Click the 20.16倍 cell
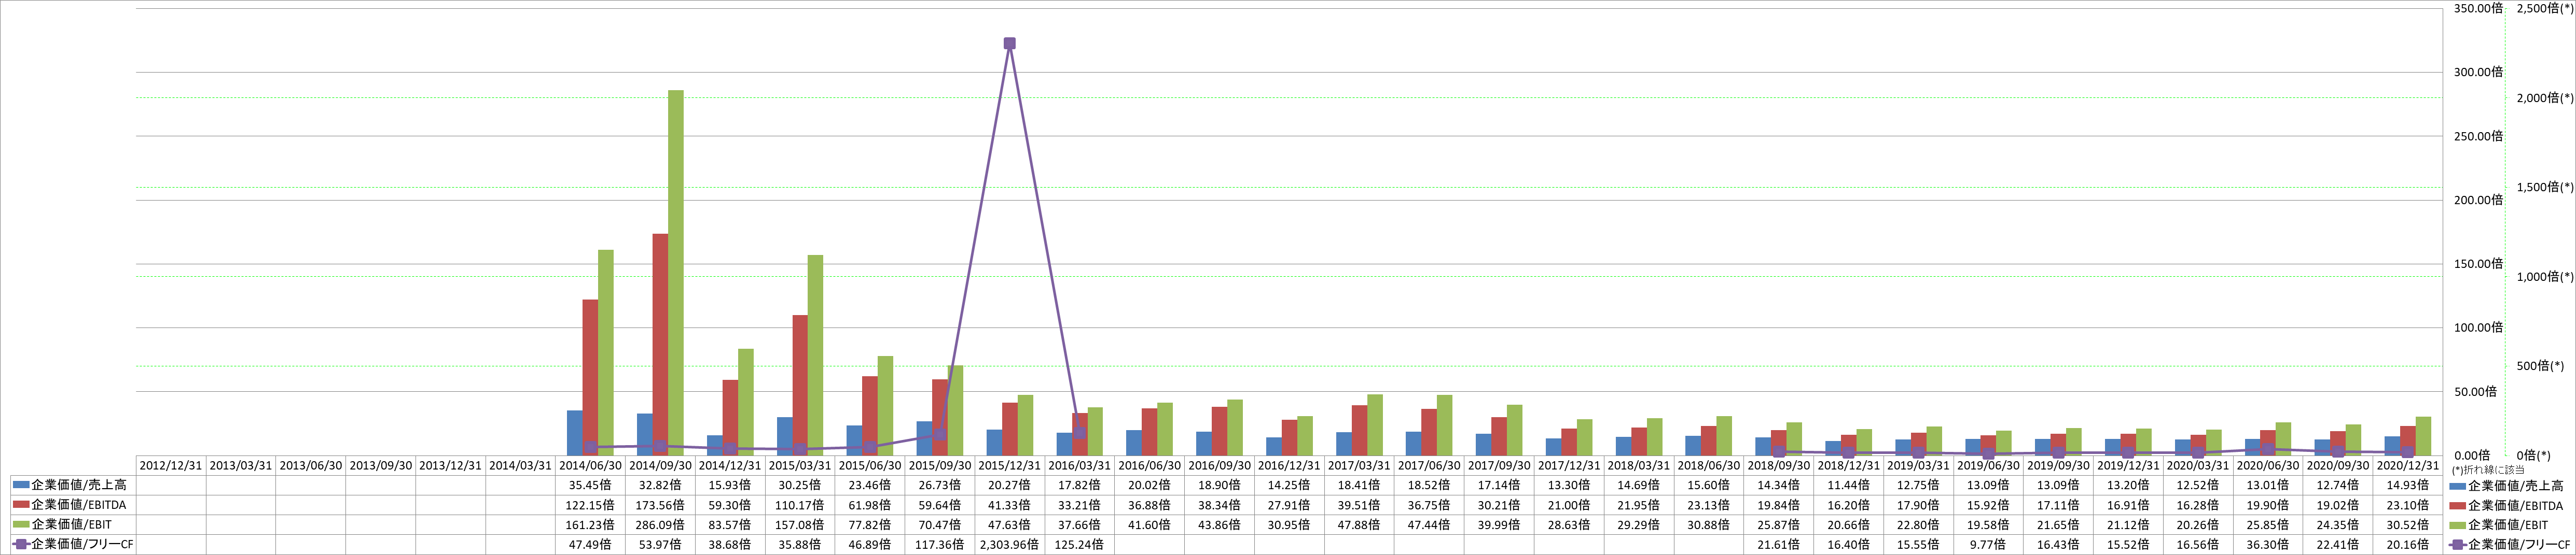 [2406, 545]
